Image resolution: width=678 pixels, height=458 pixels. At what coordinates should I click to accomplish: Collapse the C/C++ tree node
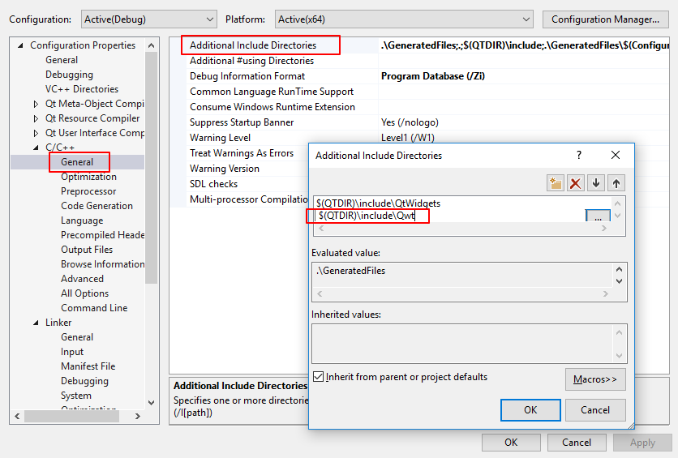click(x=36, y=148)
